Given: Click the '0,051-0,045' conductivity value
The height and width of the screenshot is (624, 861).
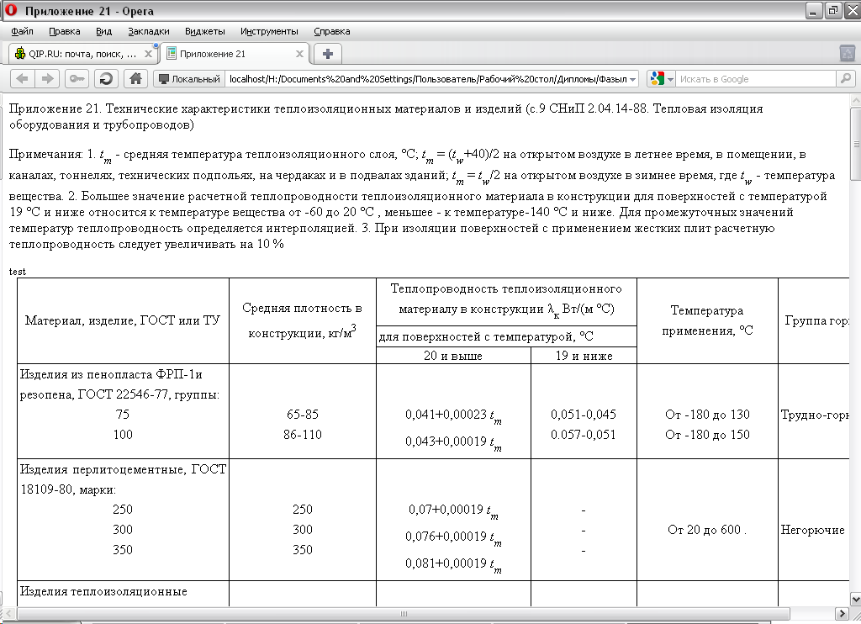Looking at the screenshot, I should pyautogui.click(x=584, y=415).
